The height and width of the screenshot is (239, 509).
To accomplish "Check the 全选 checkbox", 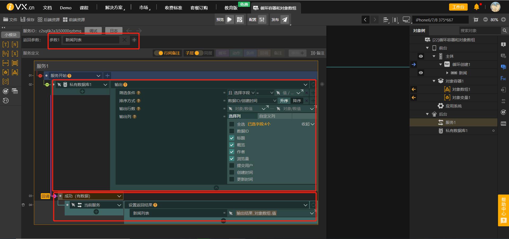I will [232, 124].
